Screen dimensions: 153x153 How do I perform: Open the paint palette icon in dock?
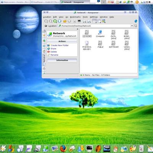tap(133, 149)
